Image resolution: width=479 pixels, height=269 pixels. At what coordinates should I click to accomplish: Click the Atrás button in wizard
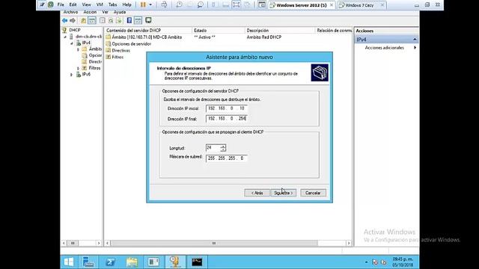point(257,193)
